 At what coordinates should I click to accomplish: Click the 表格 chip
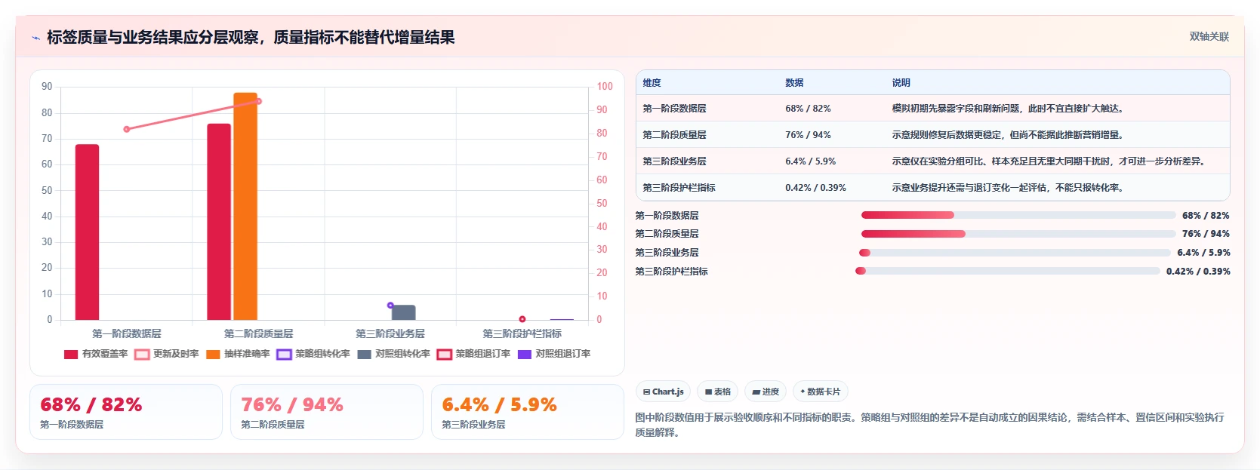click(717, 392)
